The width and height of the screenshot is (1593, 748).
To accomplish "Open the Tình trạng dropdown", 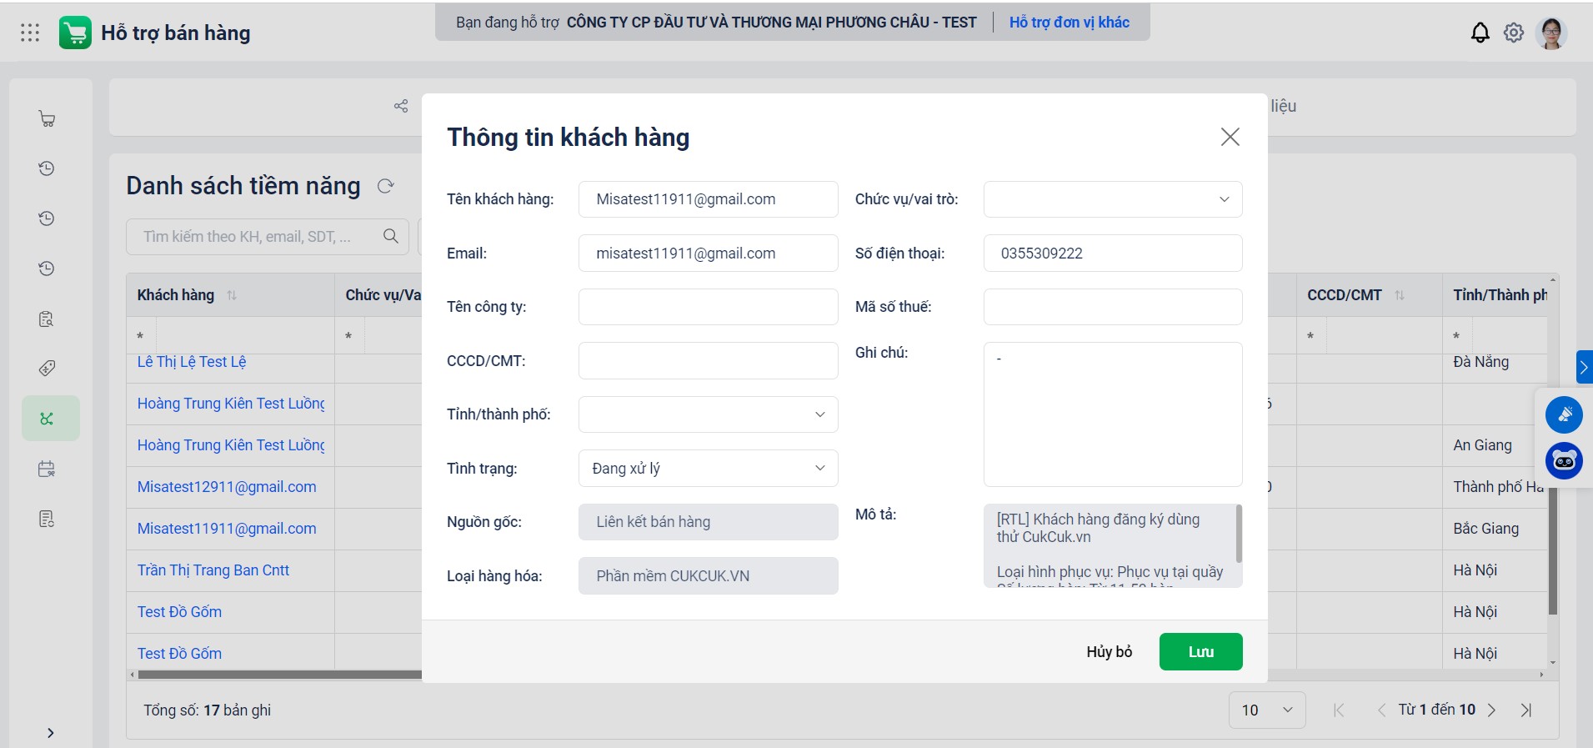I will pos(708,469).
